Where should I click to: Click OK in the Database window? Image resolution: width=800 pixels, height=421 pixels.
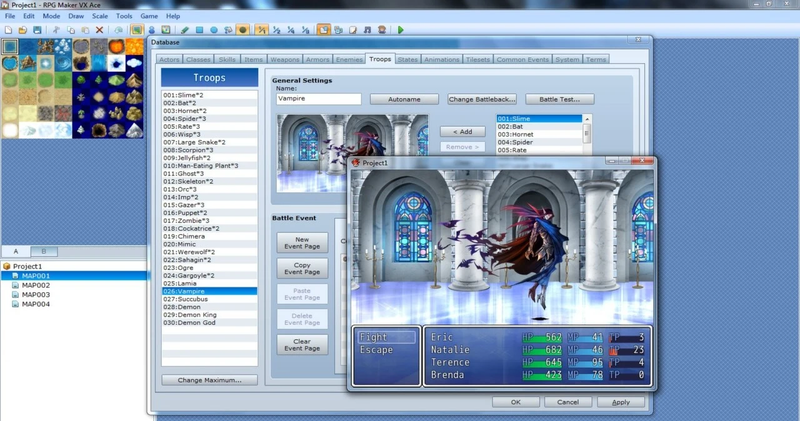[516, 402]
